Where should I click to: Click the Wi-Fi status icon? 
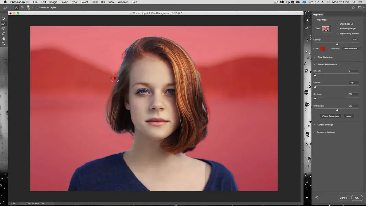tap(317, 2)
